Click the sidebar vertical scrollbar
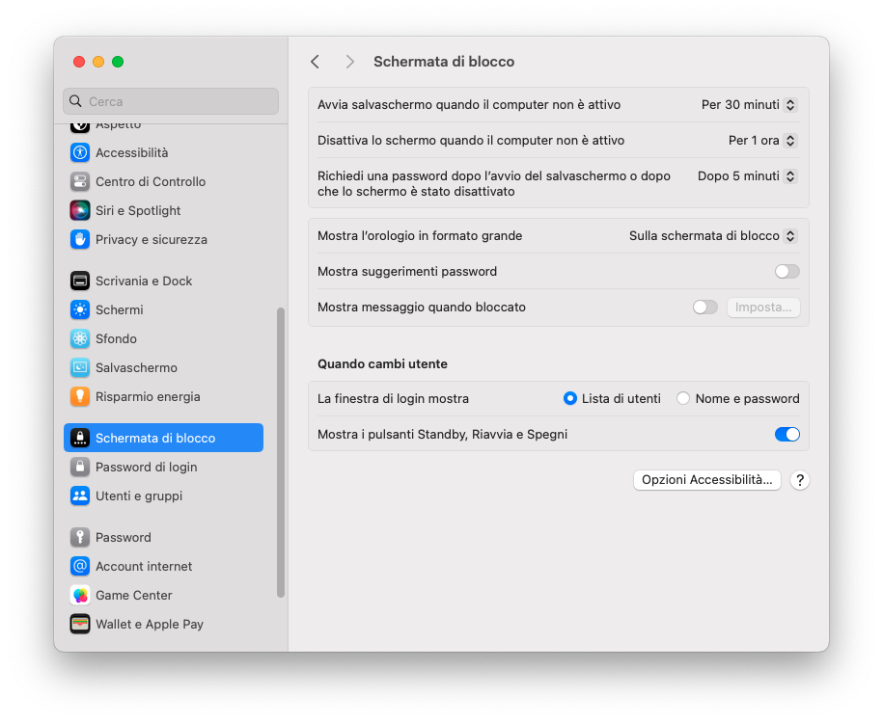 [x=281, y=453]
